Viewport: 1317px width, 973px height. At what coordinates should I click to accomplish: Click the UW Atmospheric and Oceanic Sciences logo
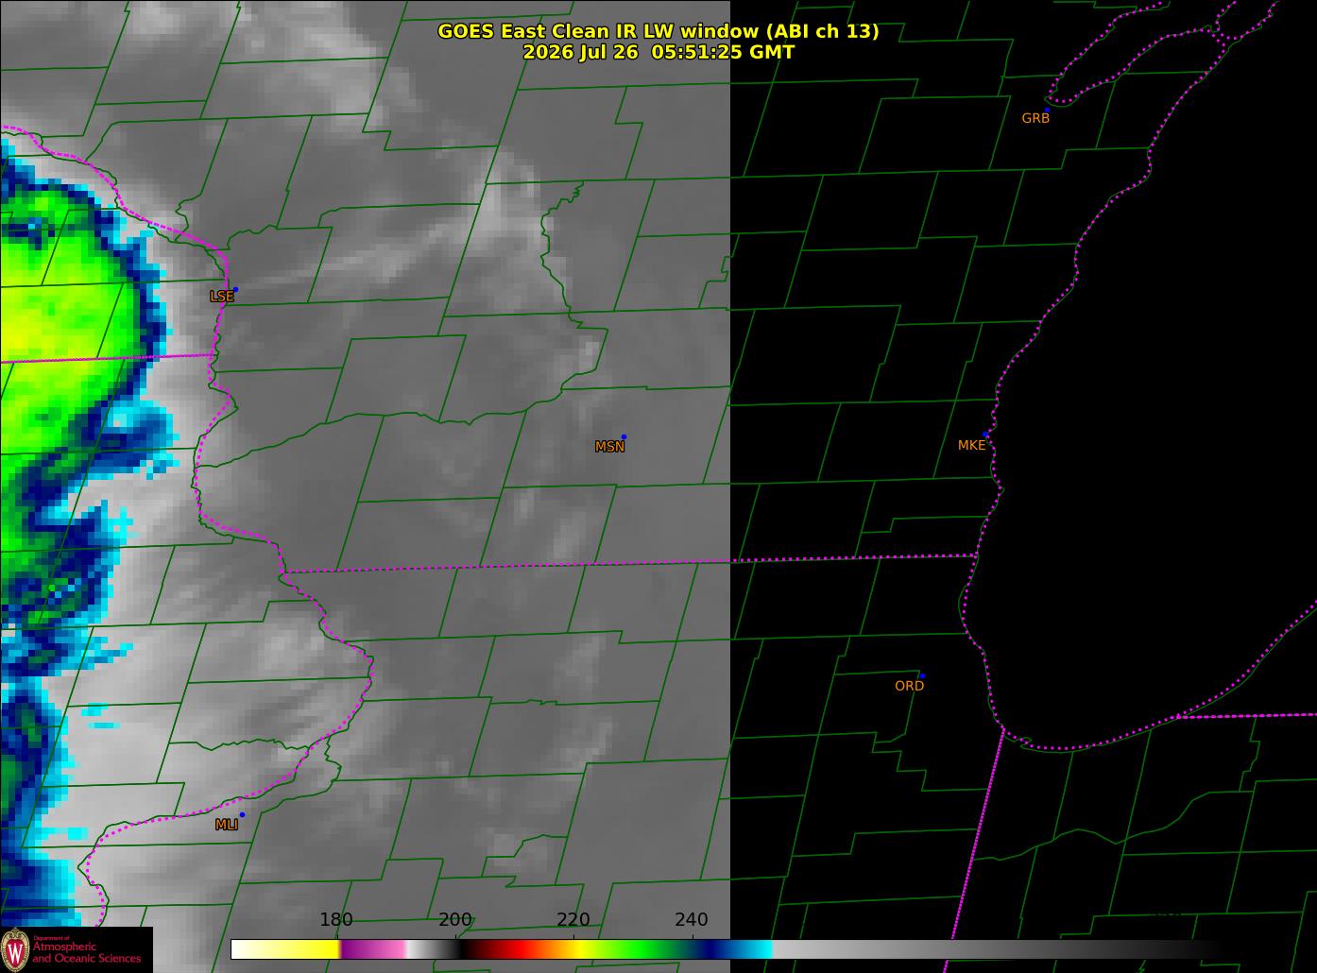click(77, 949)
